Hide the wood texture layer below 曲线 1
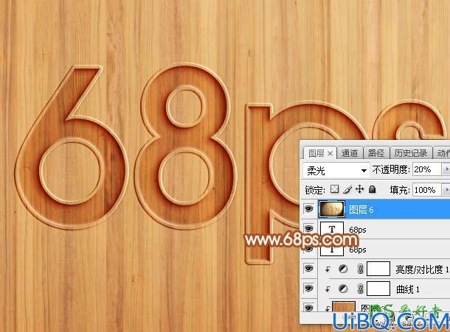The width and height of the screenshot is (450, 332). pyautogui.click(x=309, y=308)
